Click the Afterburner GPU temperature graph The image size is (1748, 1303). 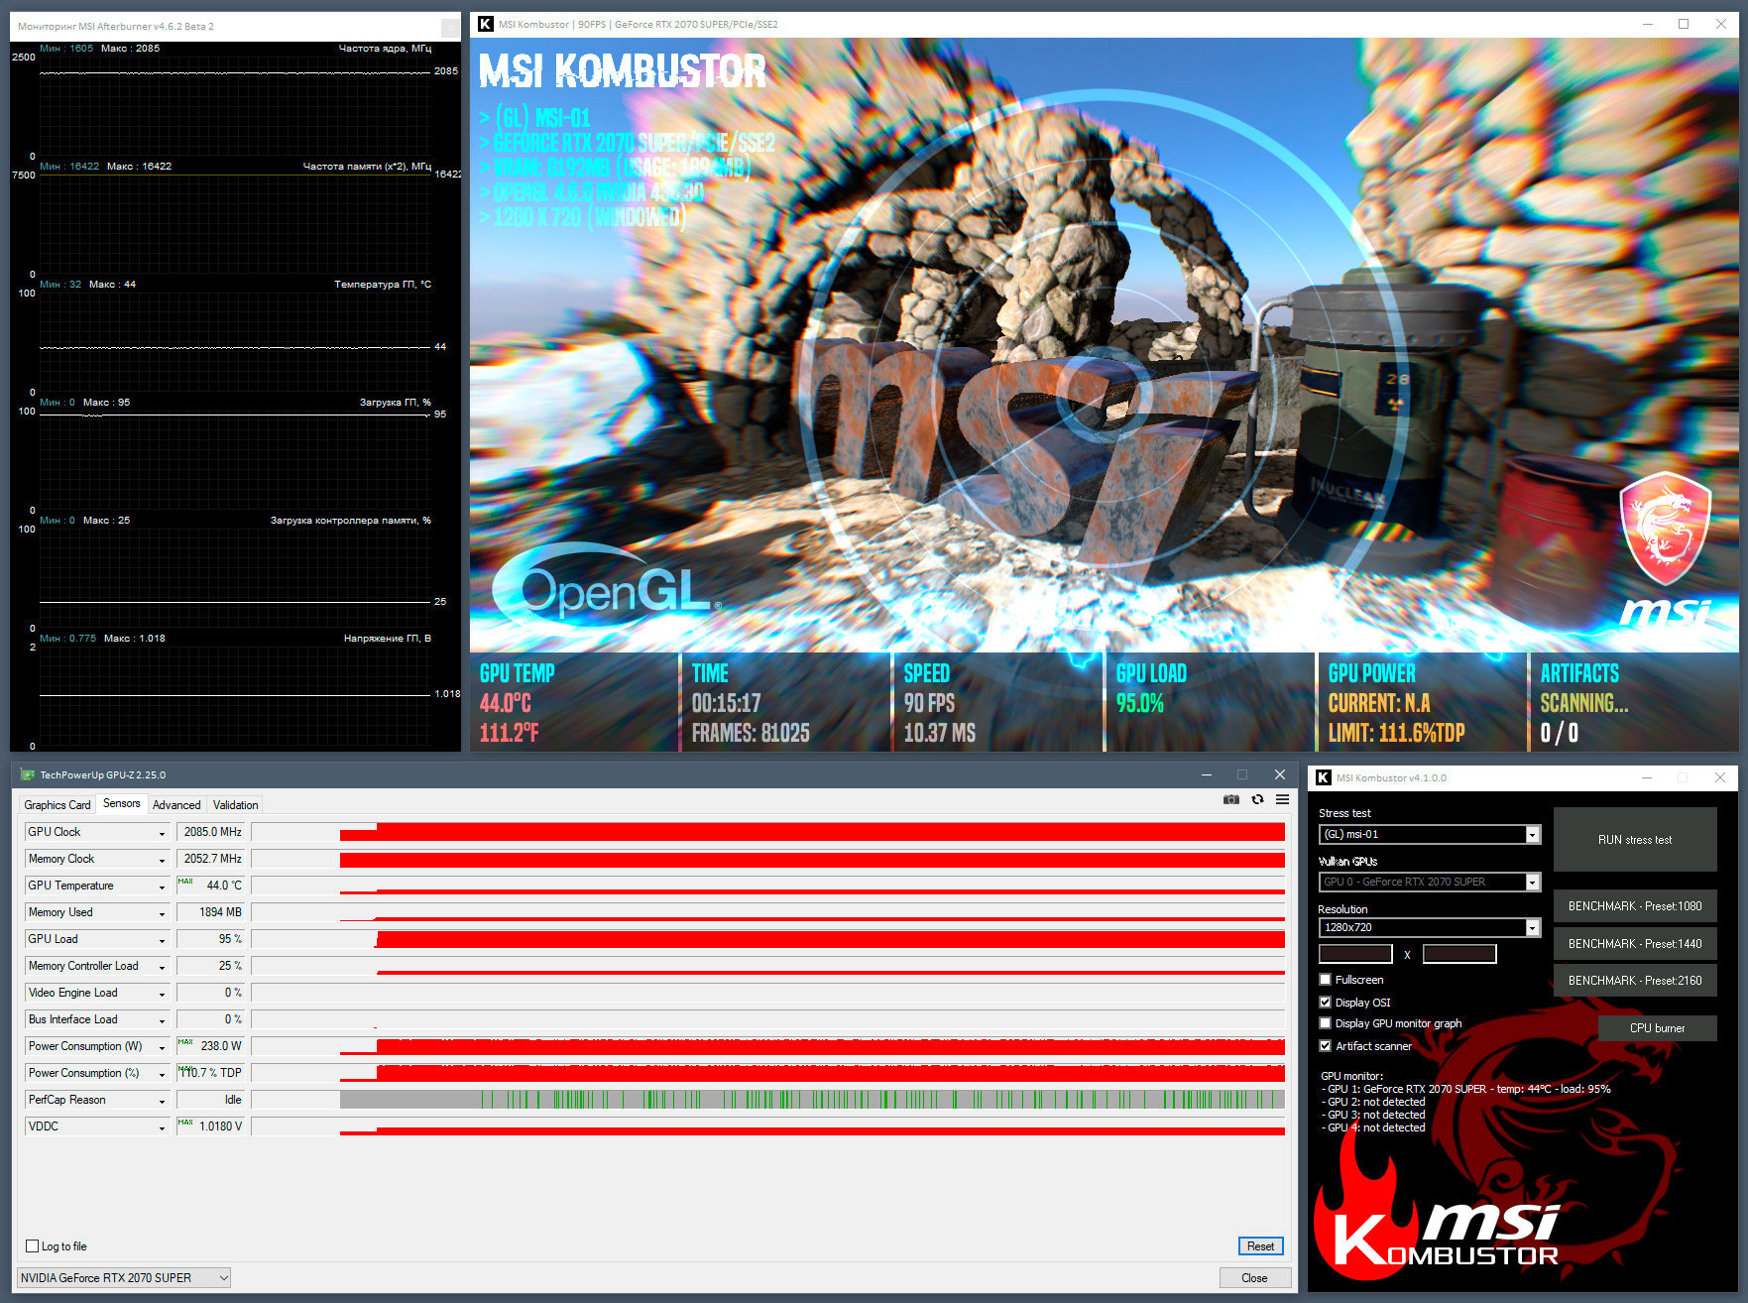(235, 342)
